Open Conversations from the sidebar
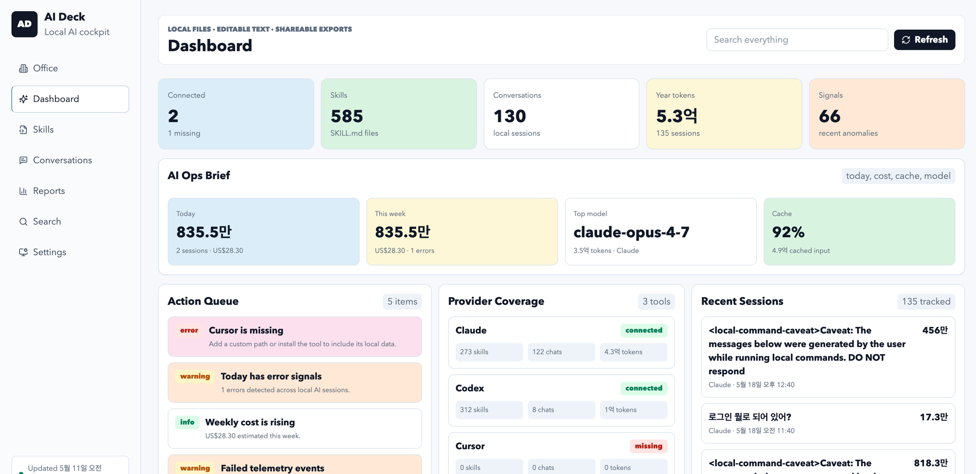976x474 pixels. 70,161
